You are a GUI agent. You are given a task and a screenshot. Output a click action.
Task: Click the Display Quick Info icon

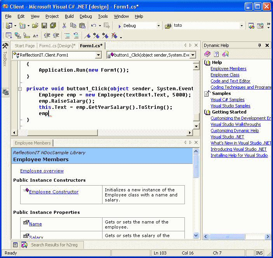click(x=27, y=36)
